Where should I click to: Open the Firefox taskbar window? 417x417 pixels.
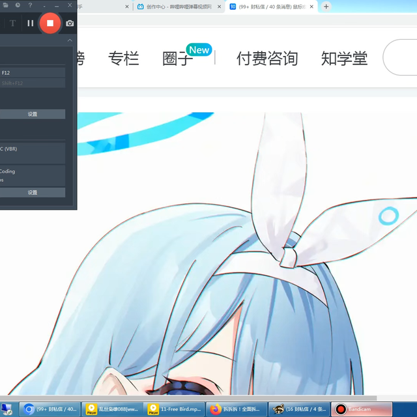point(235,409)
